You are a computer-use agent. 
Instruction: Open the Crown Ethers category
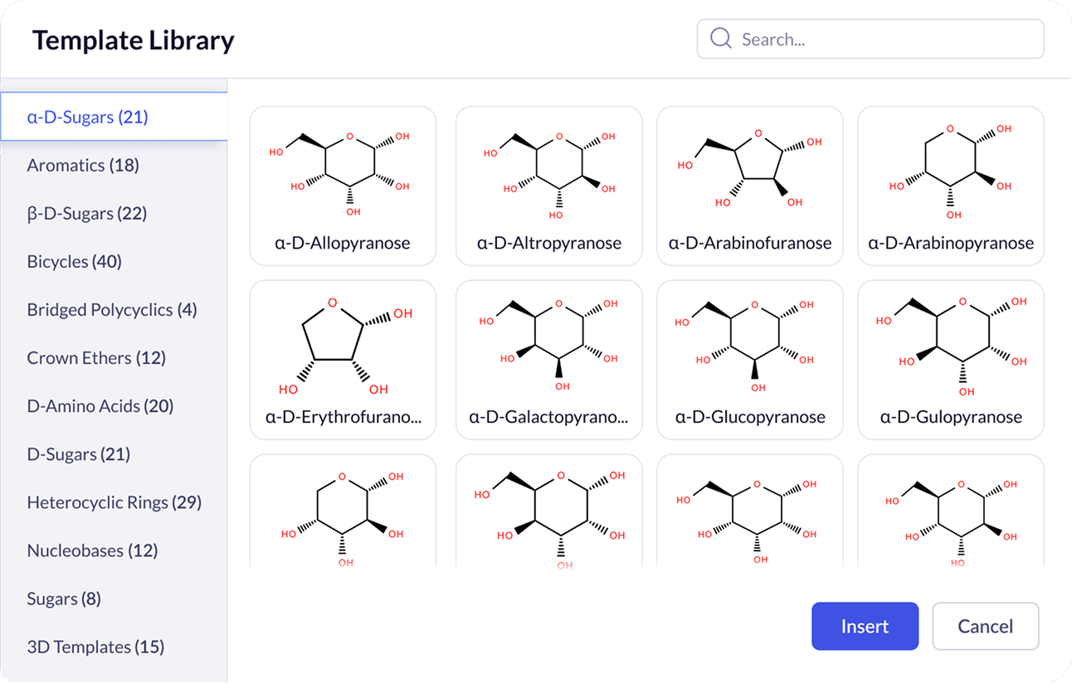tap(96, 357)
